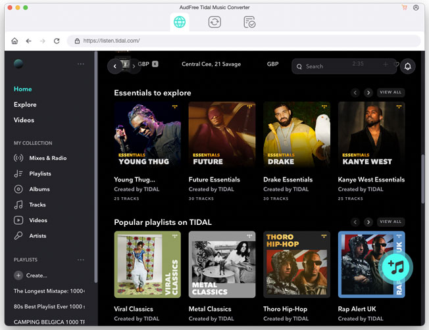This screenshot has height=330, width=429.
Task: Open the notifications bell
Action: point(407,66)
